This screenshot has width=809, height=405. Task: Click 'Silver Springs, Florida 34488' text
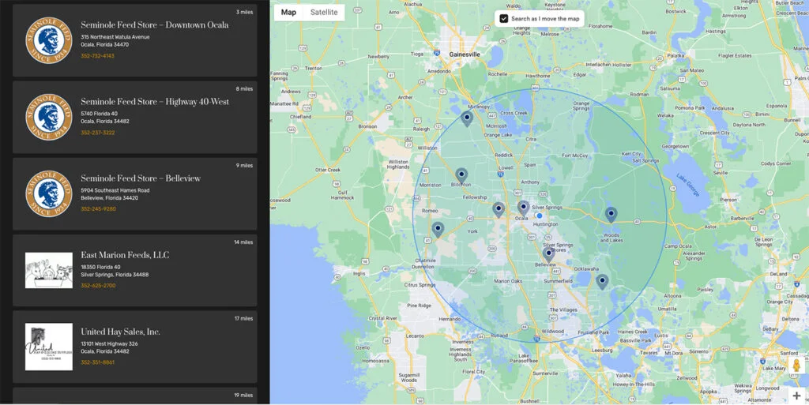tap(115, 275)
